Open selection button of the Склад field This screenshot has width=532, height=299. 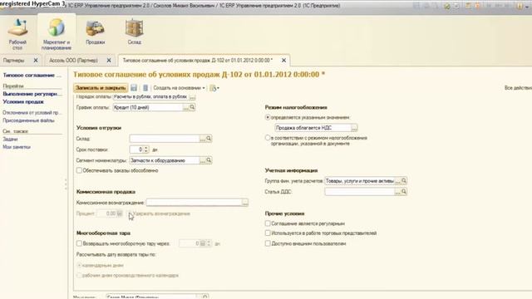(203, 139)
